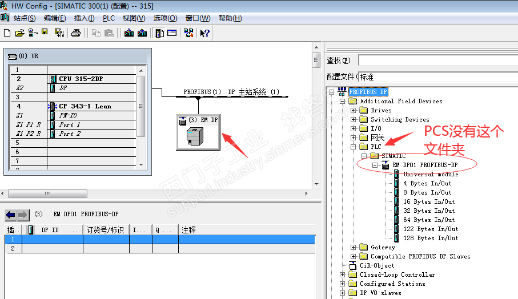Click the CP 343-1 Lean module icon

click(53, 106)
